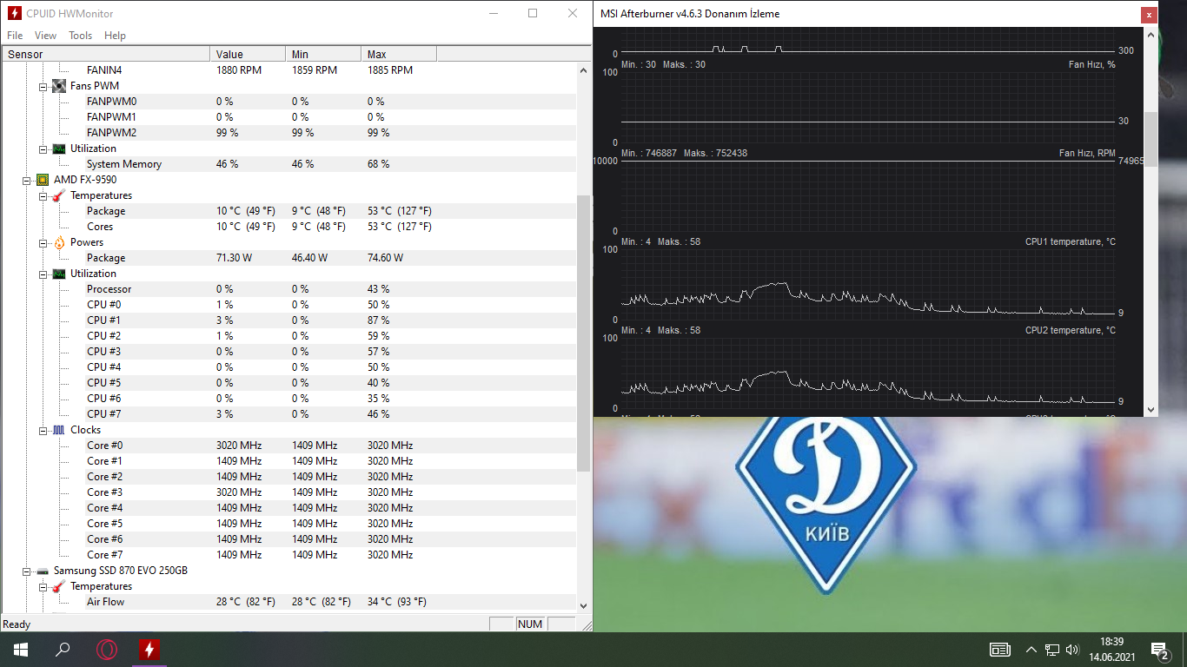Click the Utilization icon above the System Memory row

[59, 149]
